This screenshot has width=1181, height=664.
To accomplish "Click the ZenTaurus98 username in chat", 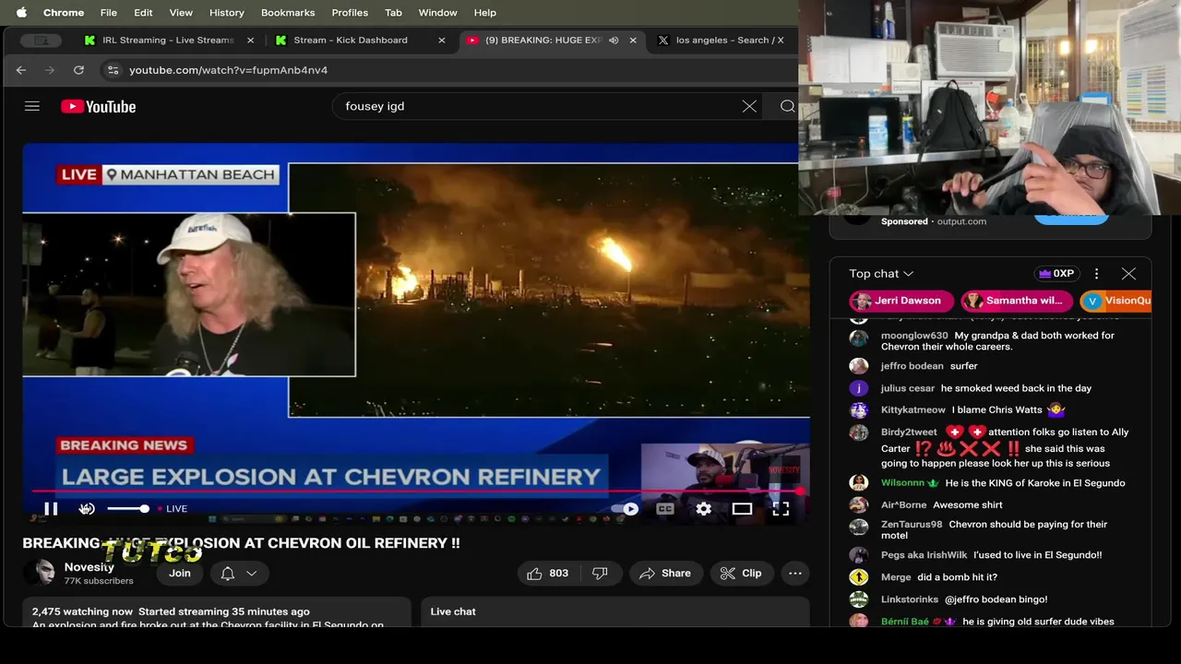I will coord(912,524).
